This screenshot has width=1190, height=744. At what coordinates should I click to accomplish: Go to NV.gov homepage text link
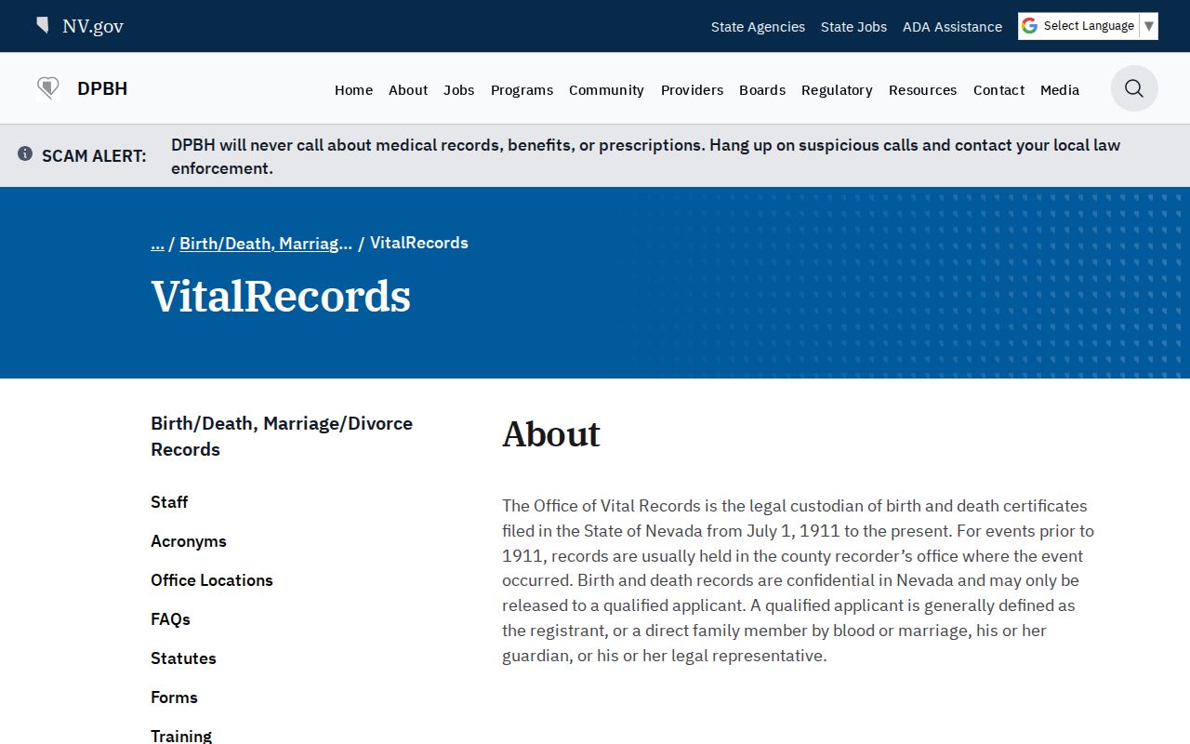(x=93, y=26)
